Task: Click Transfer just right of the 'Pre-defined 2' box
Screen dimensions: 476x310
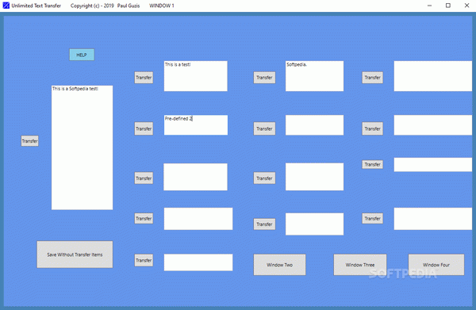Action: pos(264,129)
